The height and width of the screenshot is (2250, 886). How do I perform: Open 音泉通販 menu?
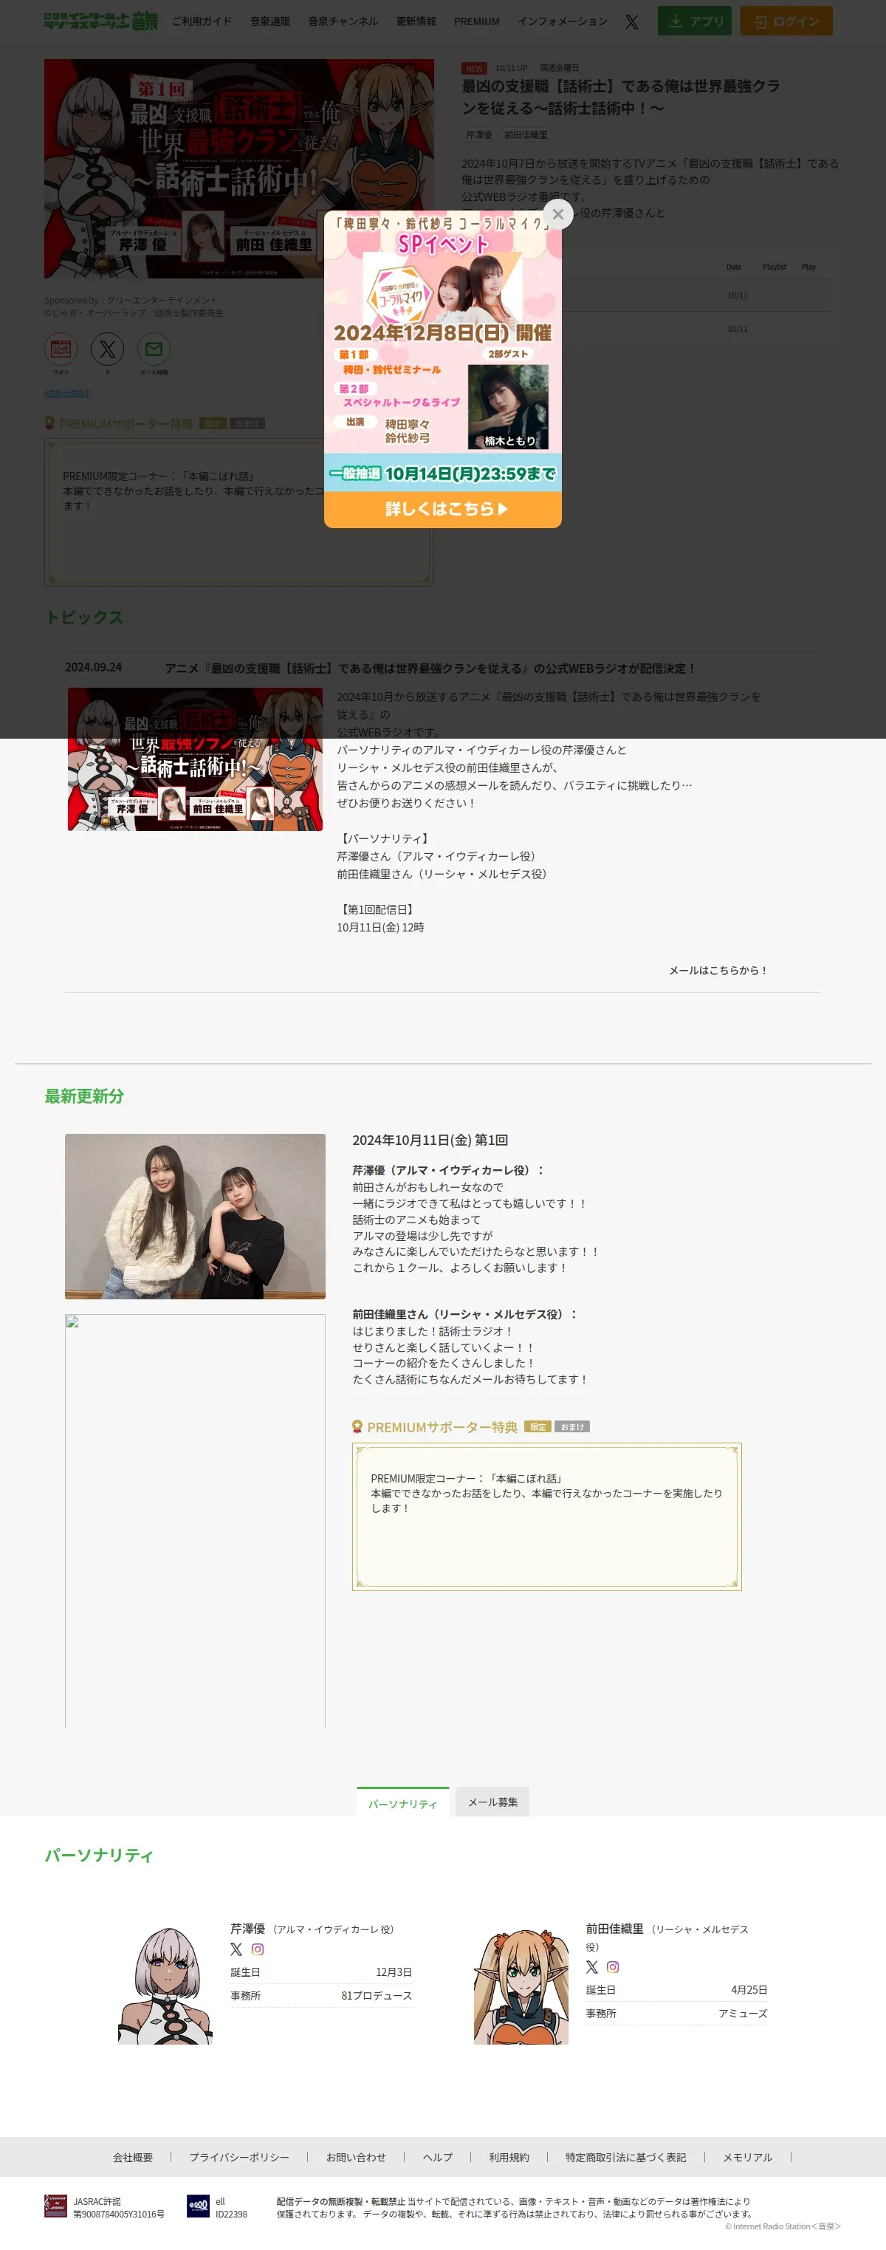269,22
